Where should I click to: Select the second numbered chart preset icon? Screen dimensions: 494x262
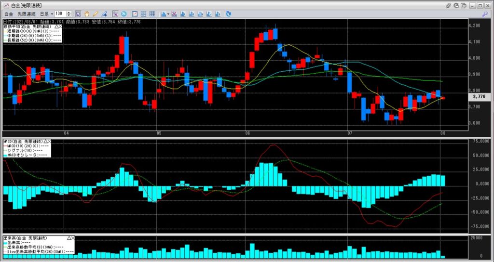(192, 14)
